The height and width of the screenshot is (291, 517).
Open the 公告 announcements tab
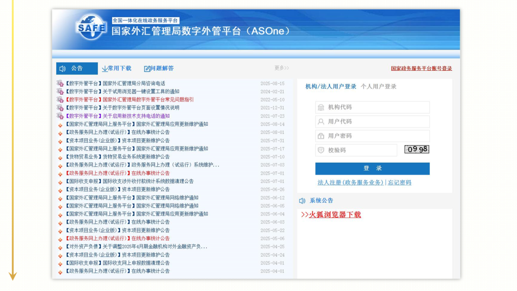pos(77,68)
